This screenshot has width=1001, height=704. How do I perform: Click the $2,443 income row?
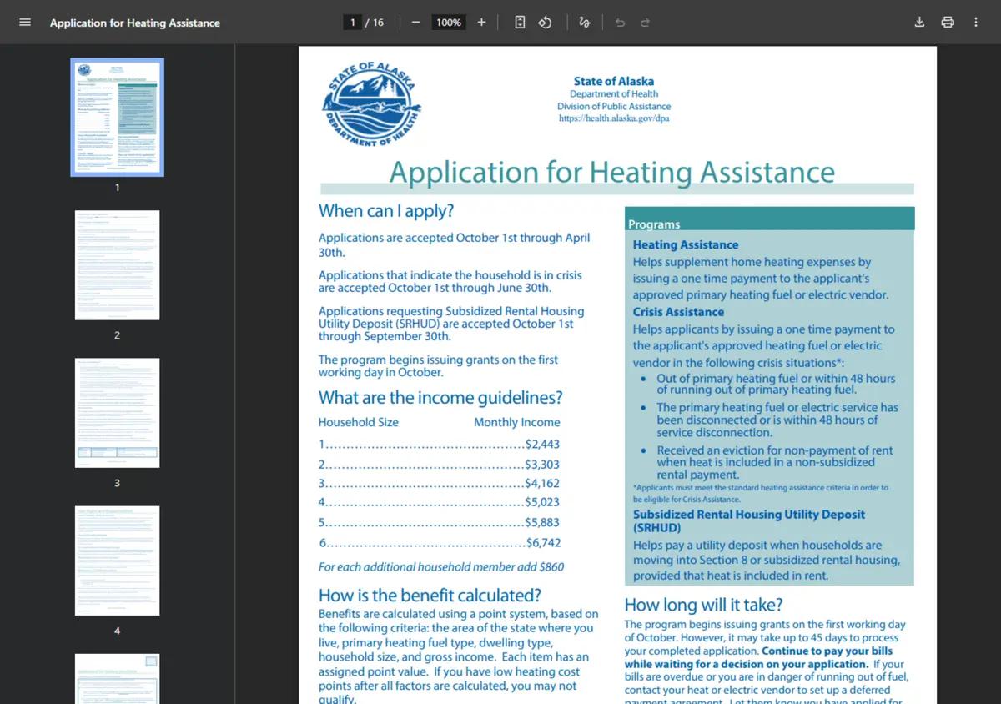point(440,445)
